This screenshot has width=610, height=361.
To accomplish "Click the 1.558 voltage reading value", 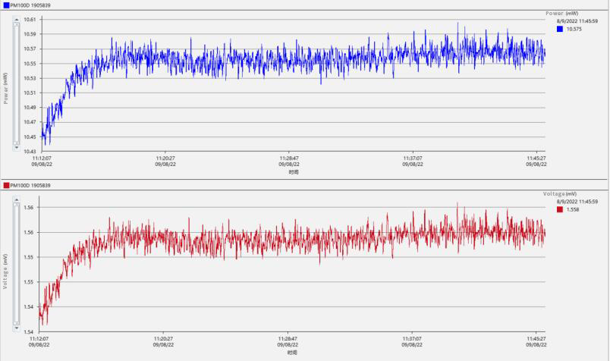I will coord(573,209).
